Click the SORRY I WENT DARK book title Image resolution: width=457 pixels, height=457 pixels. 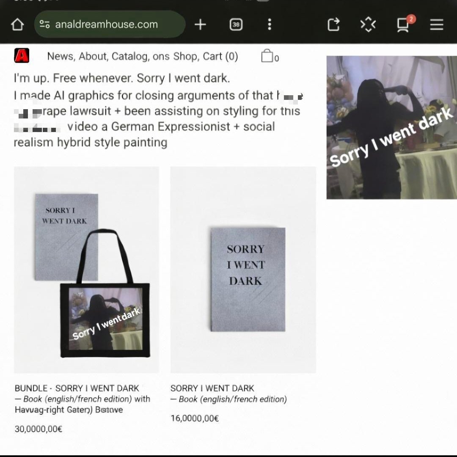(212, 388)
